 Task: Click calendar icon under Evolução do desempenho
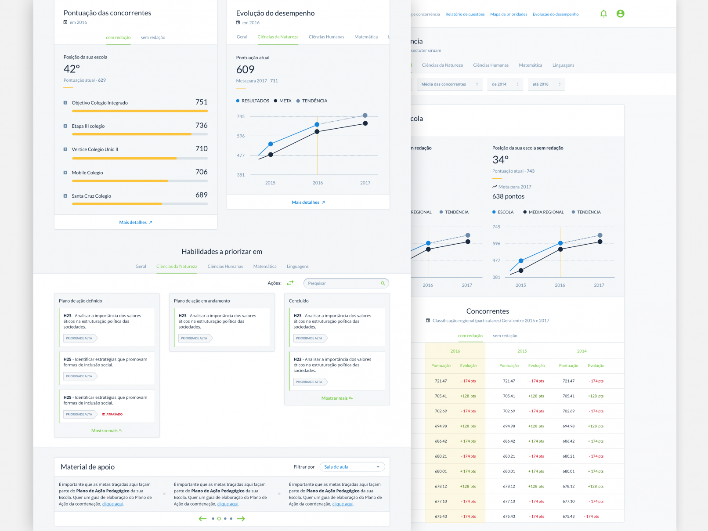238,23
